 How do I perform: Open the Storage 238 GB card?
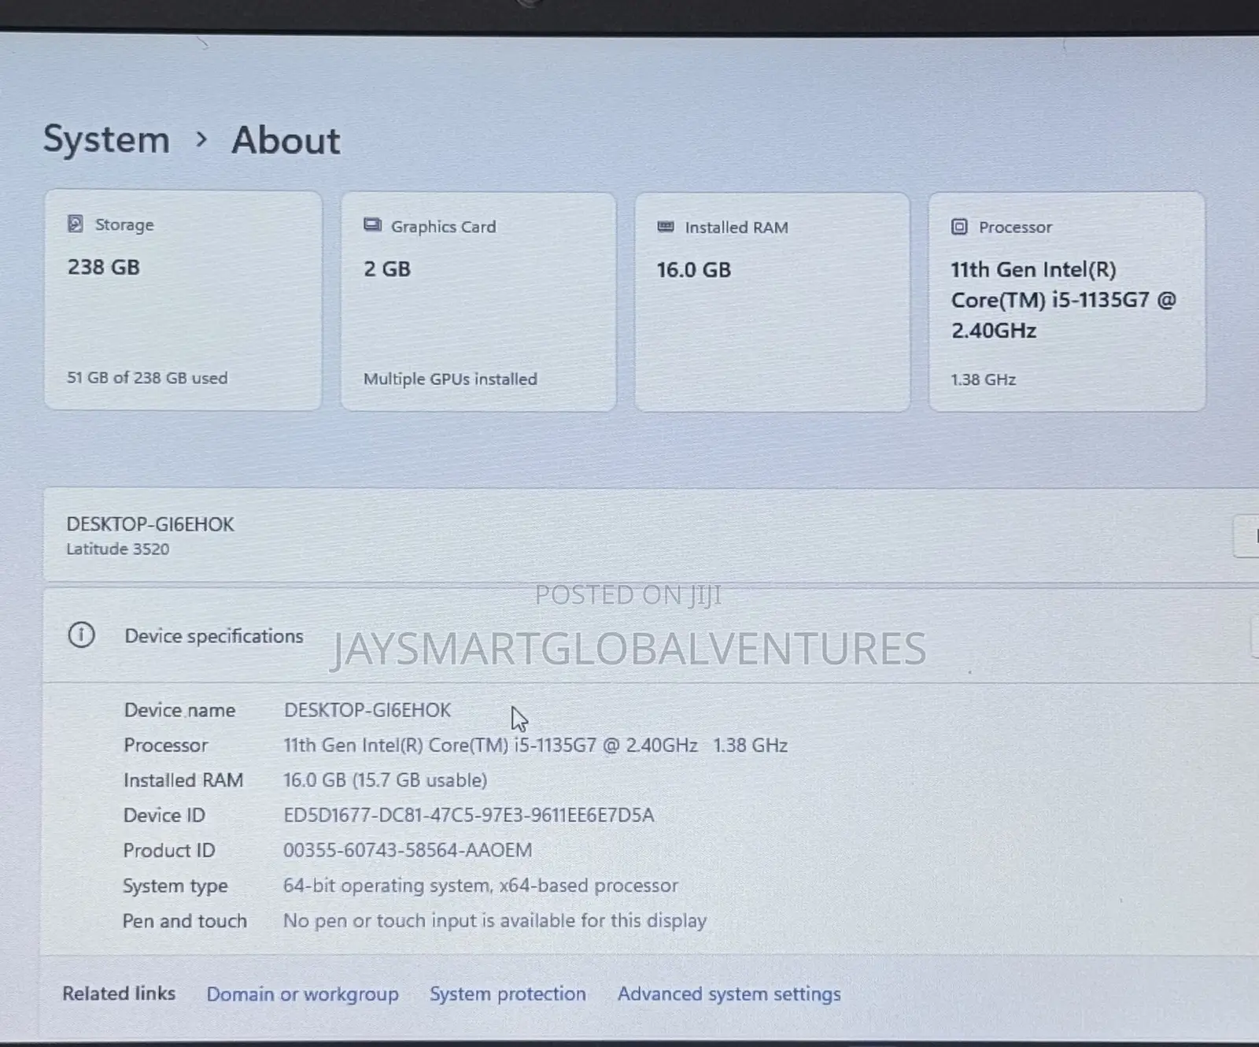coord(183,300)
